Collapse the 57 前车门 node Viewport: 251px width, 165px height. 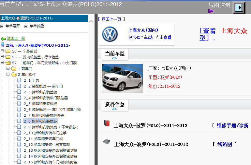pyautogui.click(x=2, y=62)
